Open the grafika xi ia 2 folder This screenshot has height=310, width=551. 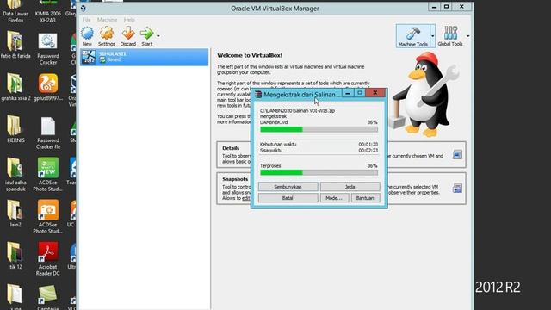click(15, 88)
